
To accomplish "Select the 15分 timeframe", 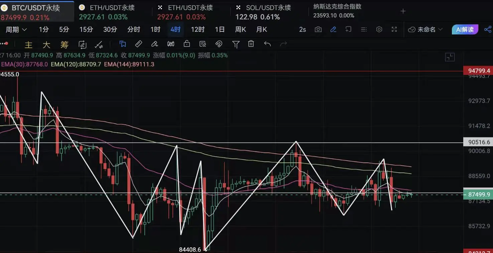I will [86, 29].
